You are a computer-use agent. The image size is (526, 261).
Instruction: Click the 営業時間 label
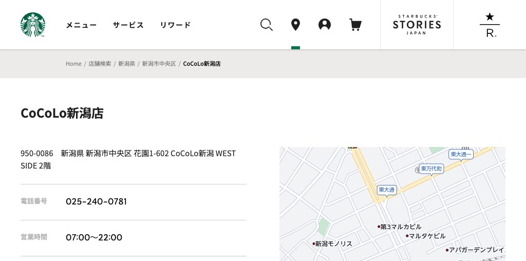[x=34, y=237]
